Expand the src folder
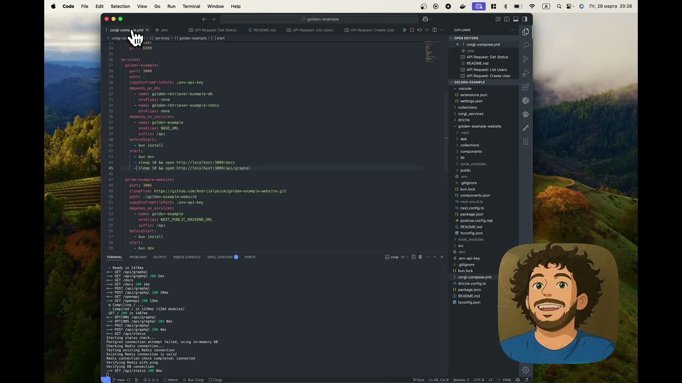This screenshot has width=682, height=383. [x=460, y=246]
